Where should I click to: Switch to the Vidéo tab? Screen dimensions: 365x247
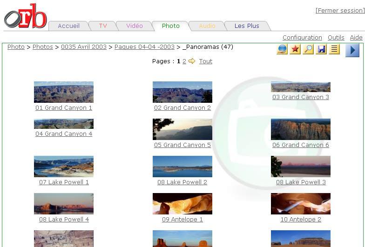134,26
